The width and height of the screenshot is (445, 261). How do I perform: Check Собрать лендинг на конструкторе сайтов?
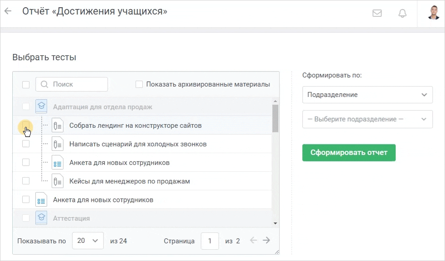26,125
